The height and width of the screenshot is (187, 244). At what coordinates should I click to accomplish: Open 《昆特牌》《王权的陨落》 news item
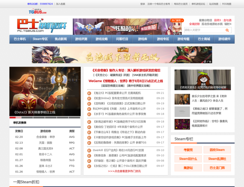pyautogui.click(x=119, y=104)
